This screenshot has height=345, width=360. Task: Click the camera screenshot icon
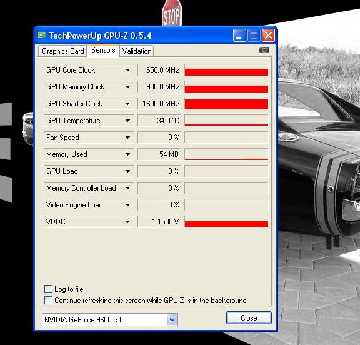point(264,50)
